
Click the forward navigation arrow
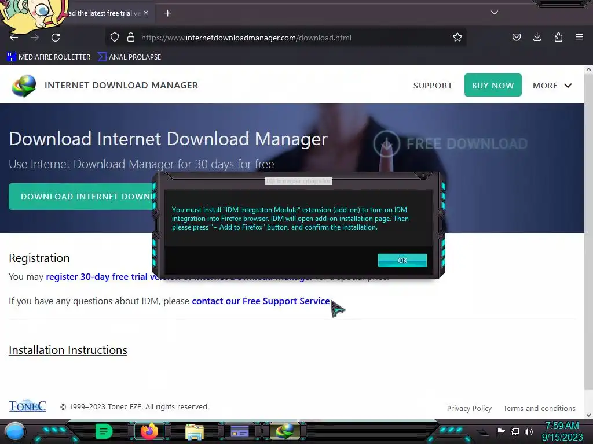pyautogui.click(x=35, y=38)
